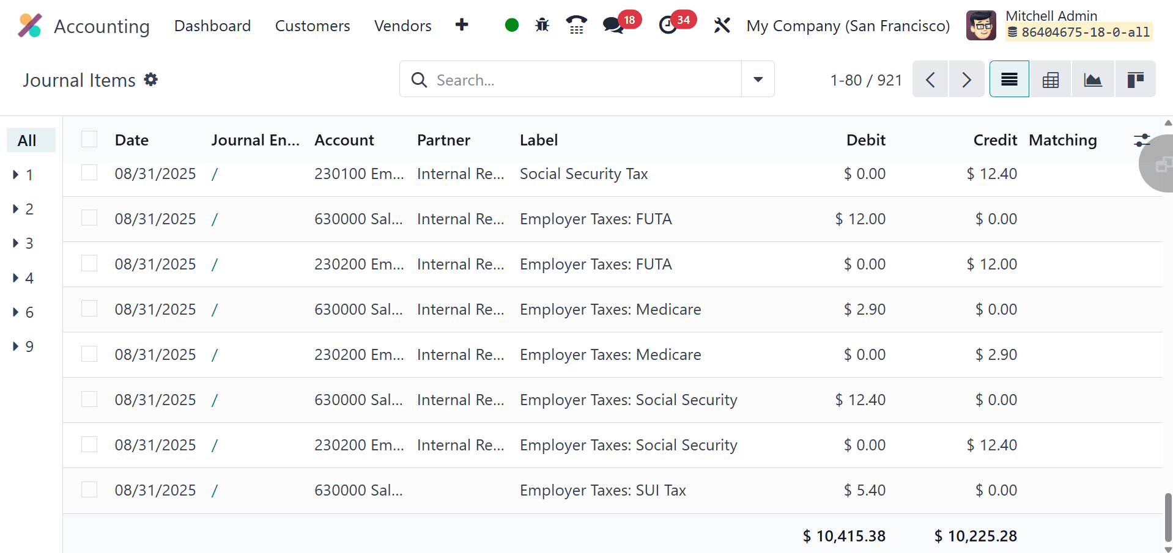Open journal entry link in Social Security Tax row

(x=215, y=174)
